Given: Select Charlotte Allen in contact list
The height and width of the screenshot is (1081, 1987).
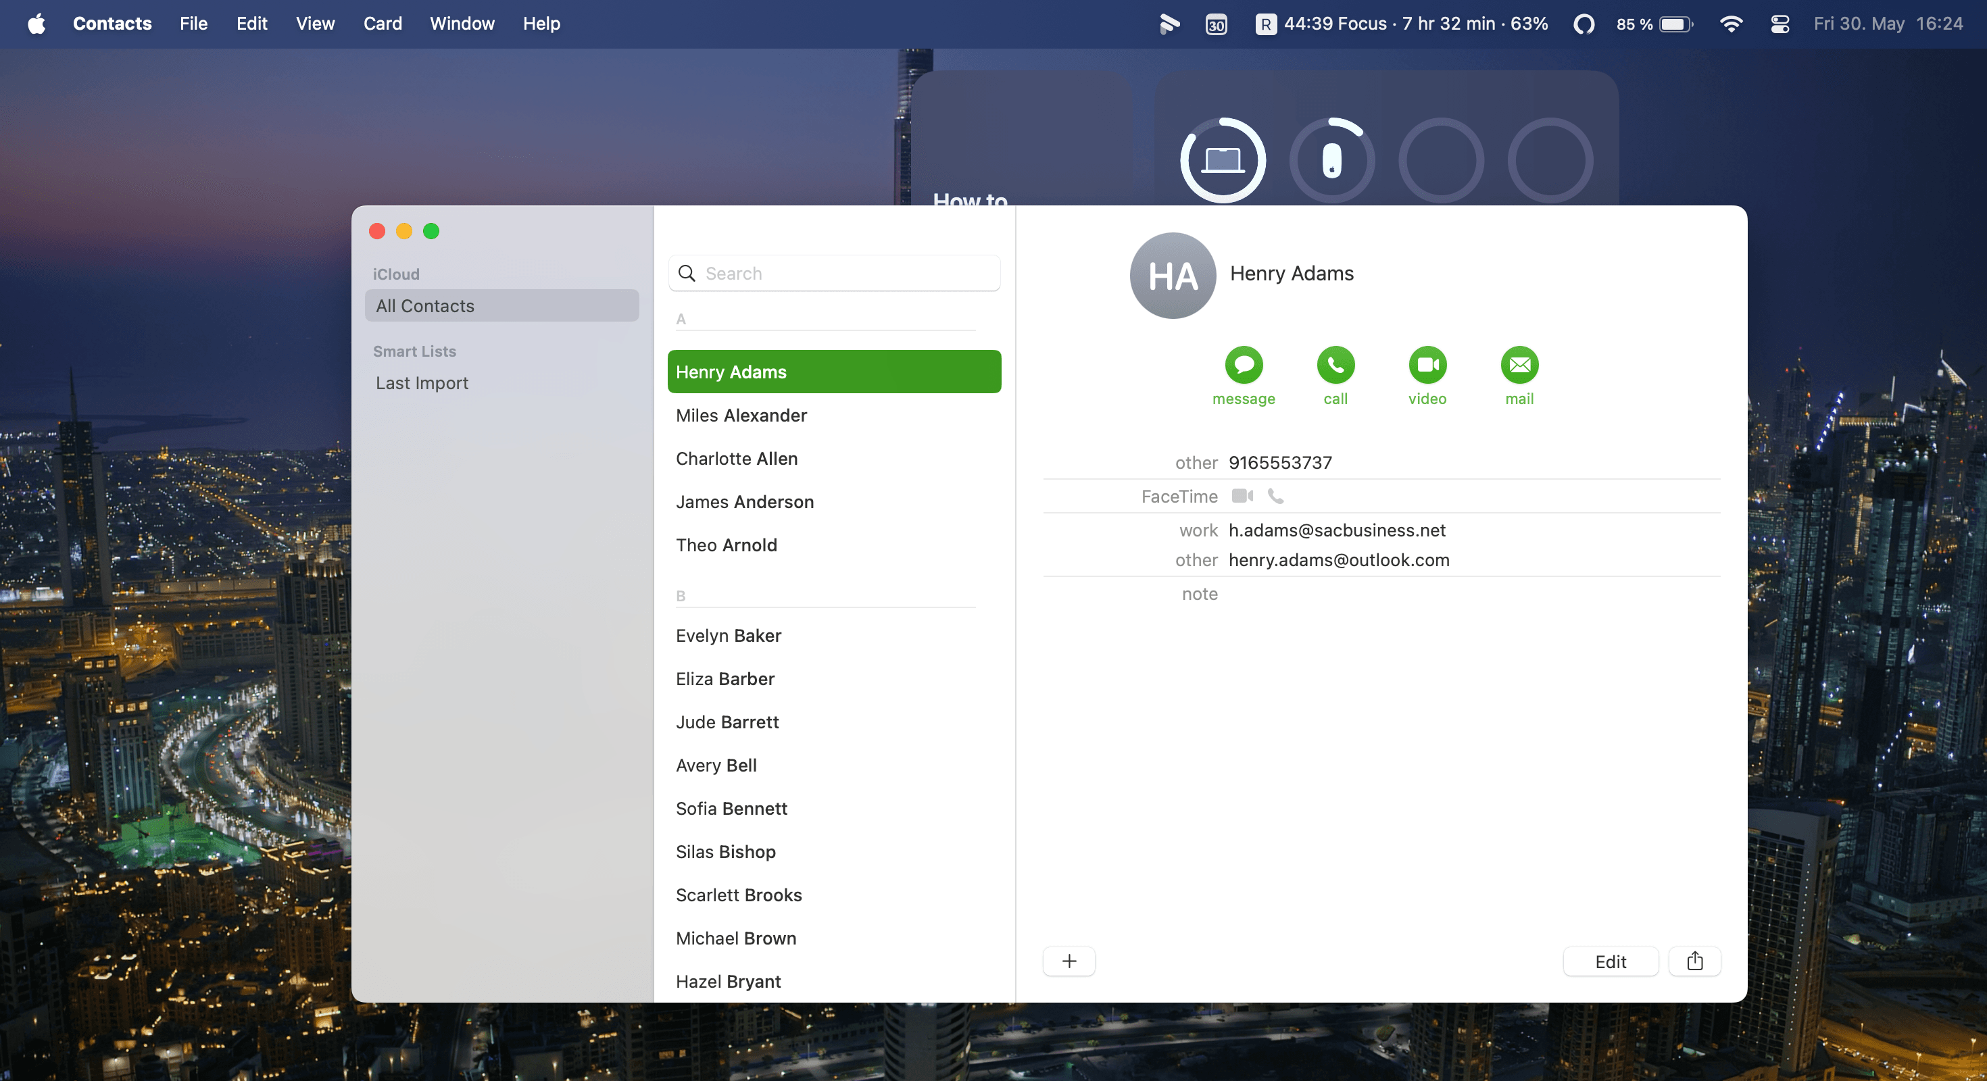Looking at the screenshot, I should [736, 458].
